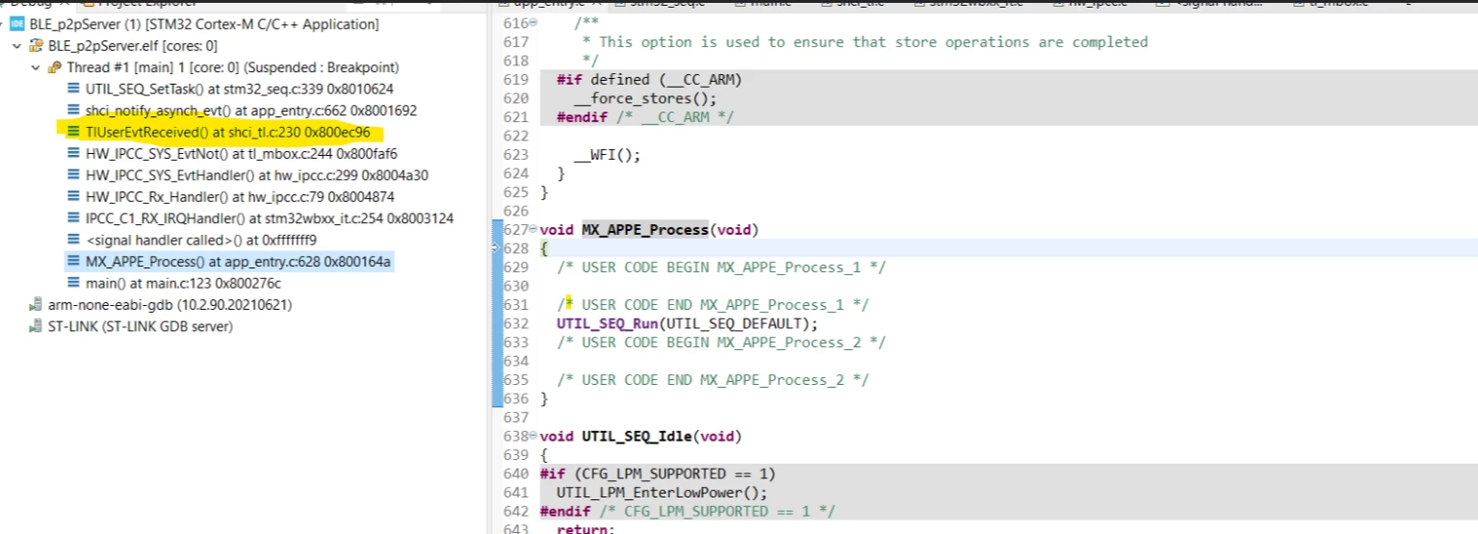The width and height of the screenshot is (1478, 534).
Task: Click the Thread #1 thread icon
Action: click(x=55, y=67)
